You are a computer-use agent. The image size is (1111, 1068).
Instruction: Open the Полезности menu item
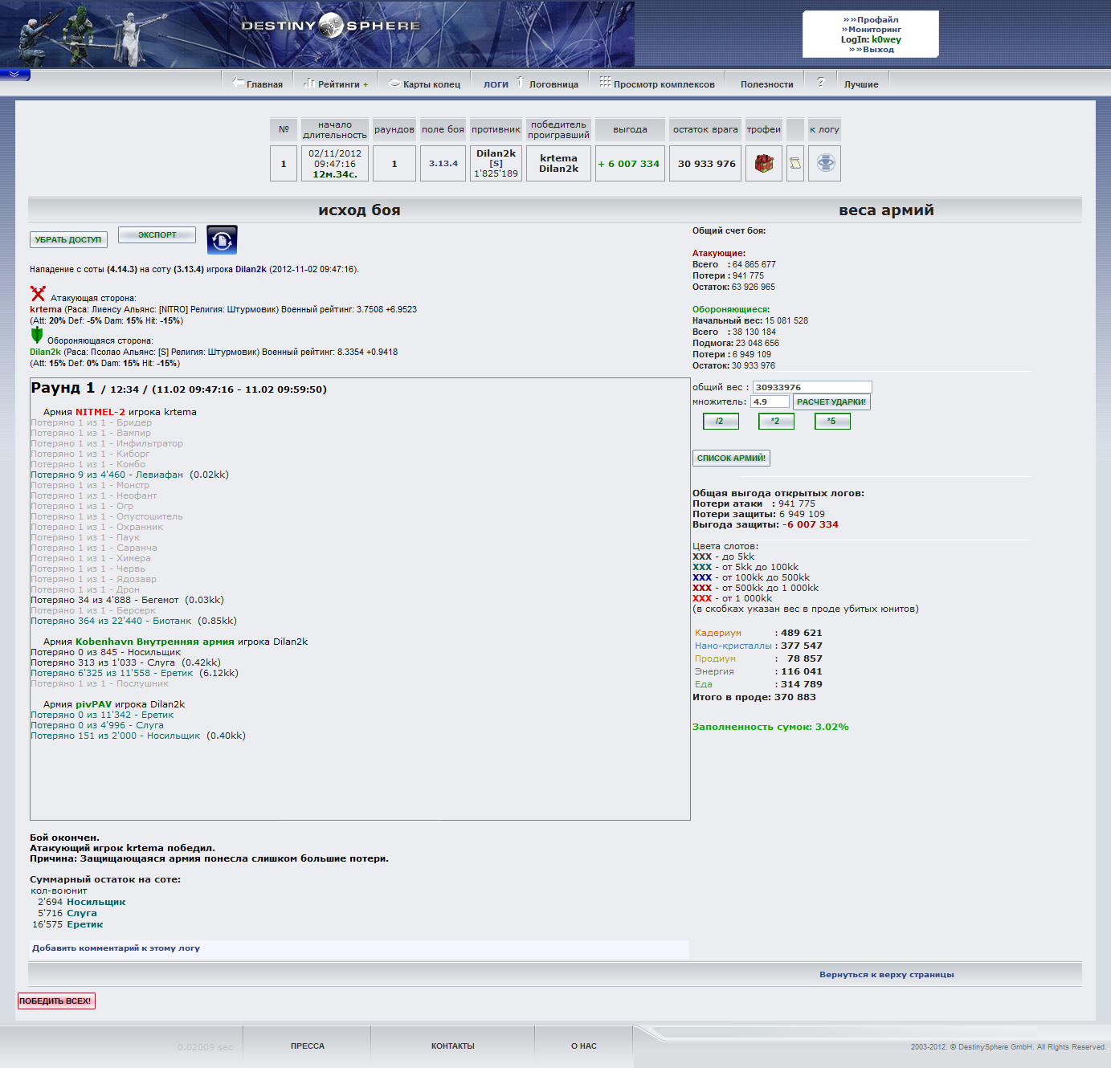(x=767, y=84)
